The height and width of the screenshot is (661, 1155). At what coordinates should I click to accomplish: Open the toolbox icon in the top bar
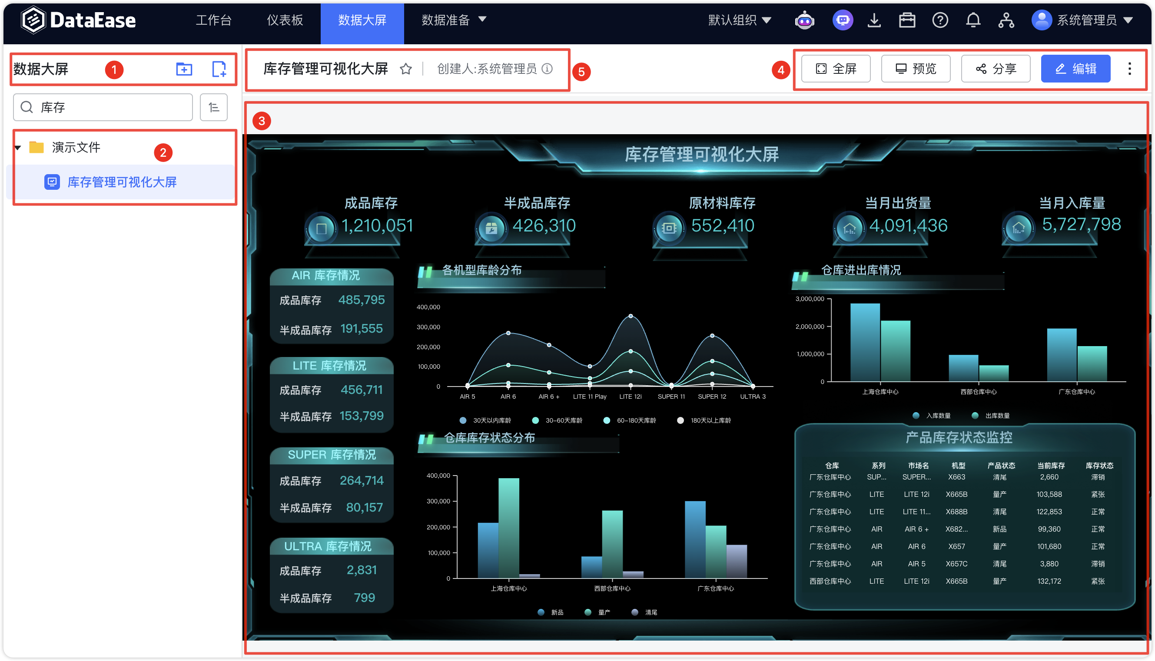coord(907,20)
